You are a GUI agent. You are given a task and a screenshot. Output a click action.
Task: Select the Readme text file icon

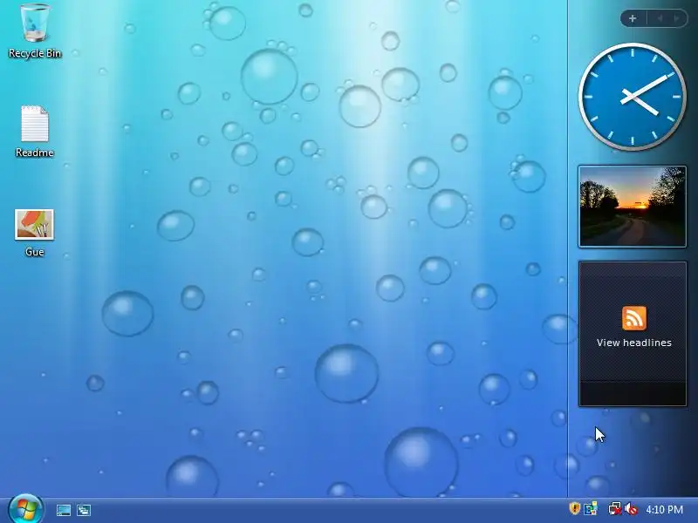pyautogui.click(x=35, y=132)
